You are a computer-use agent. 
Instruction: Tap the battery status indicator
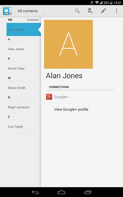tap(111, 2)
